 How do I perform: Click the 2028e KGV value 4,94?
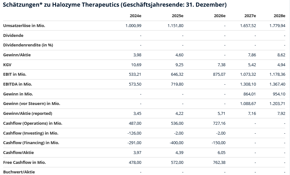(x=280, y=65)
